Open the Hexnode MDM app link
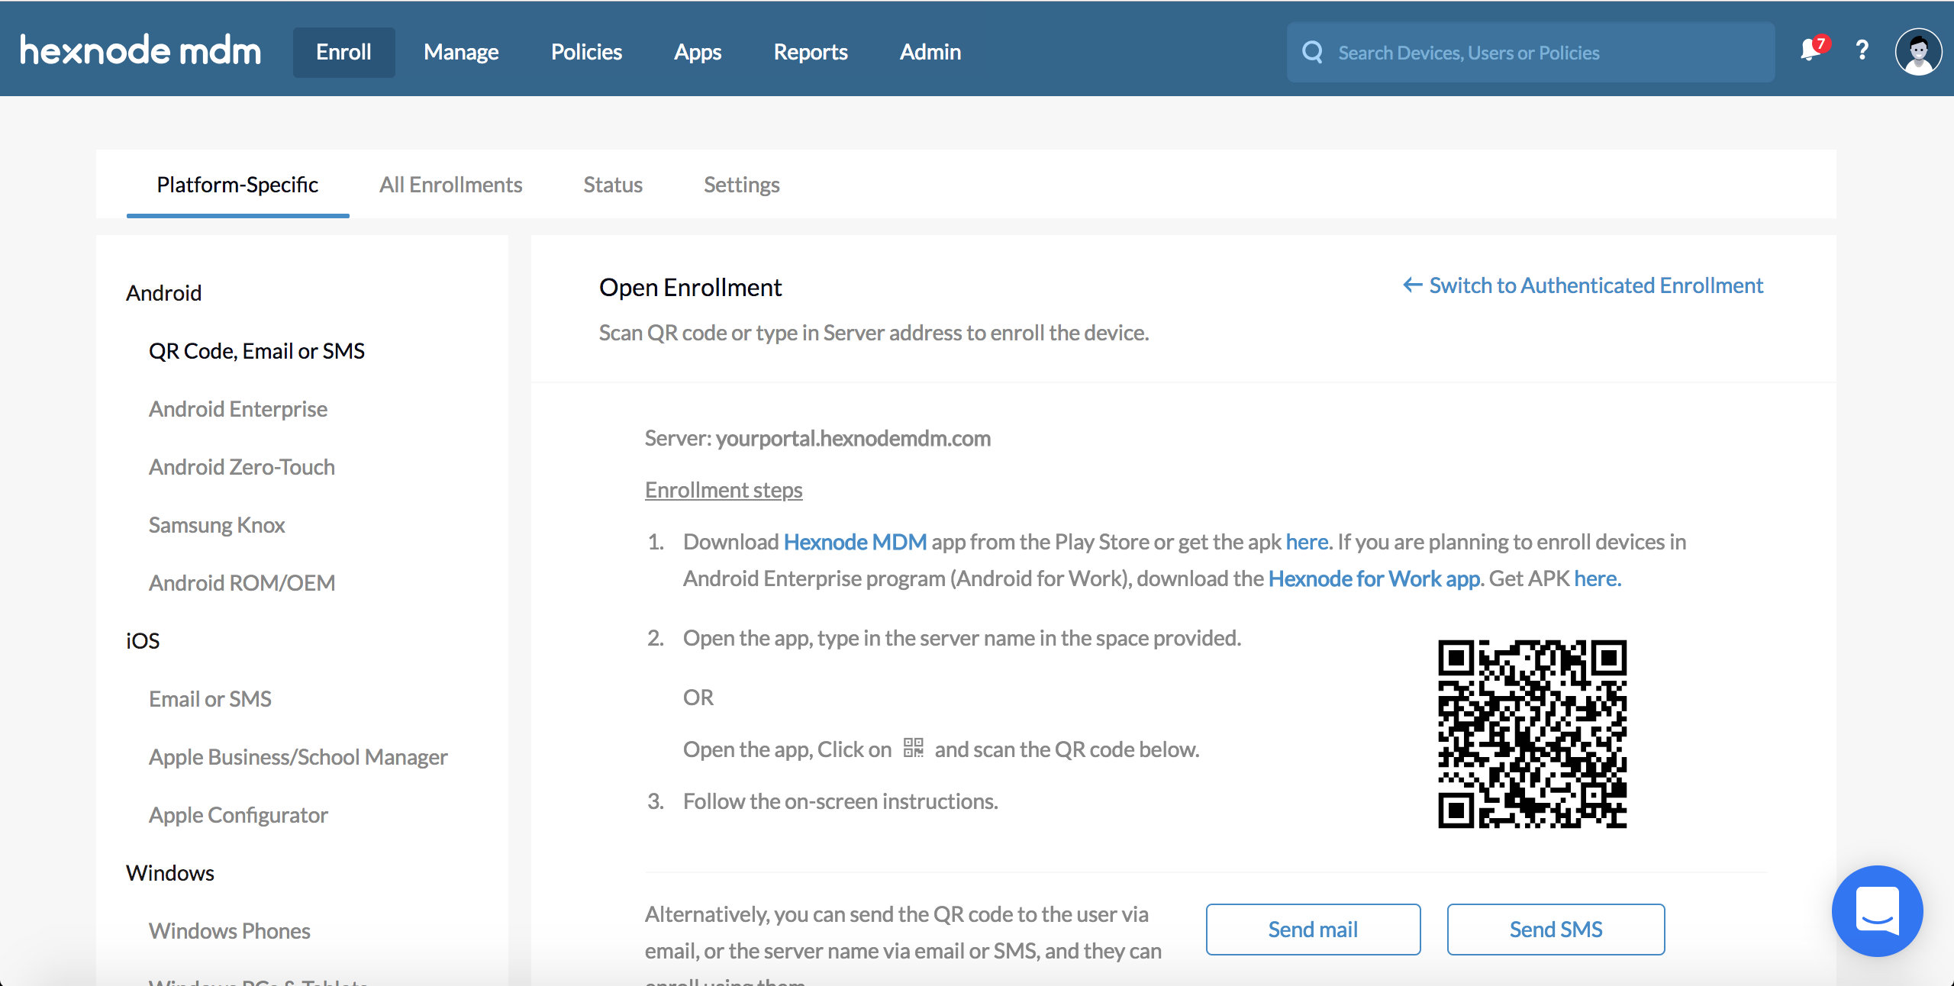 pyautogui.click(x=855, y=542)
